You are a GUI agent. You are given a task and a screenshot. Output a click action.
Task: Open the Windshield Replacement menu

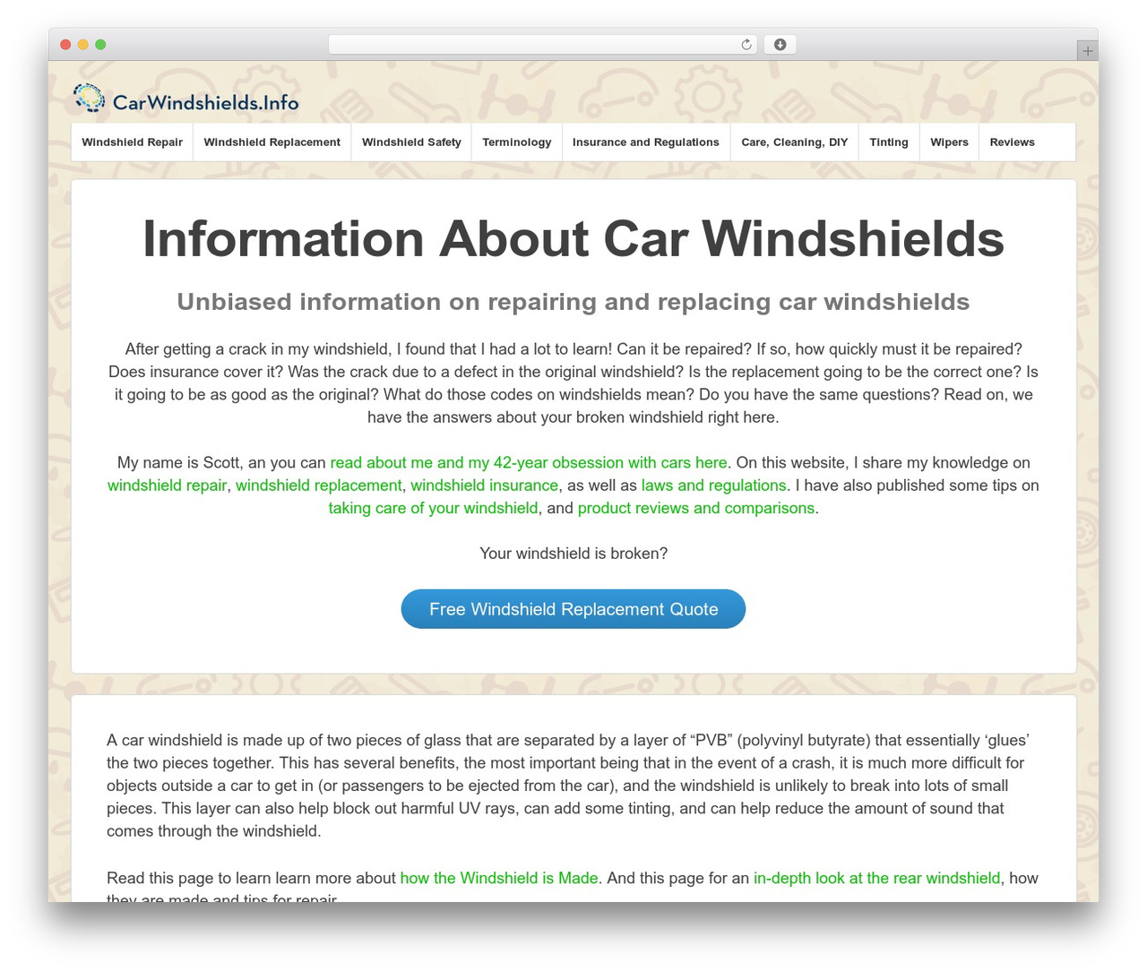(272, 142)
